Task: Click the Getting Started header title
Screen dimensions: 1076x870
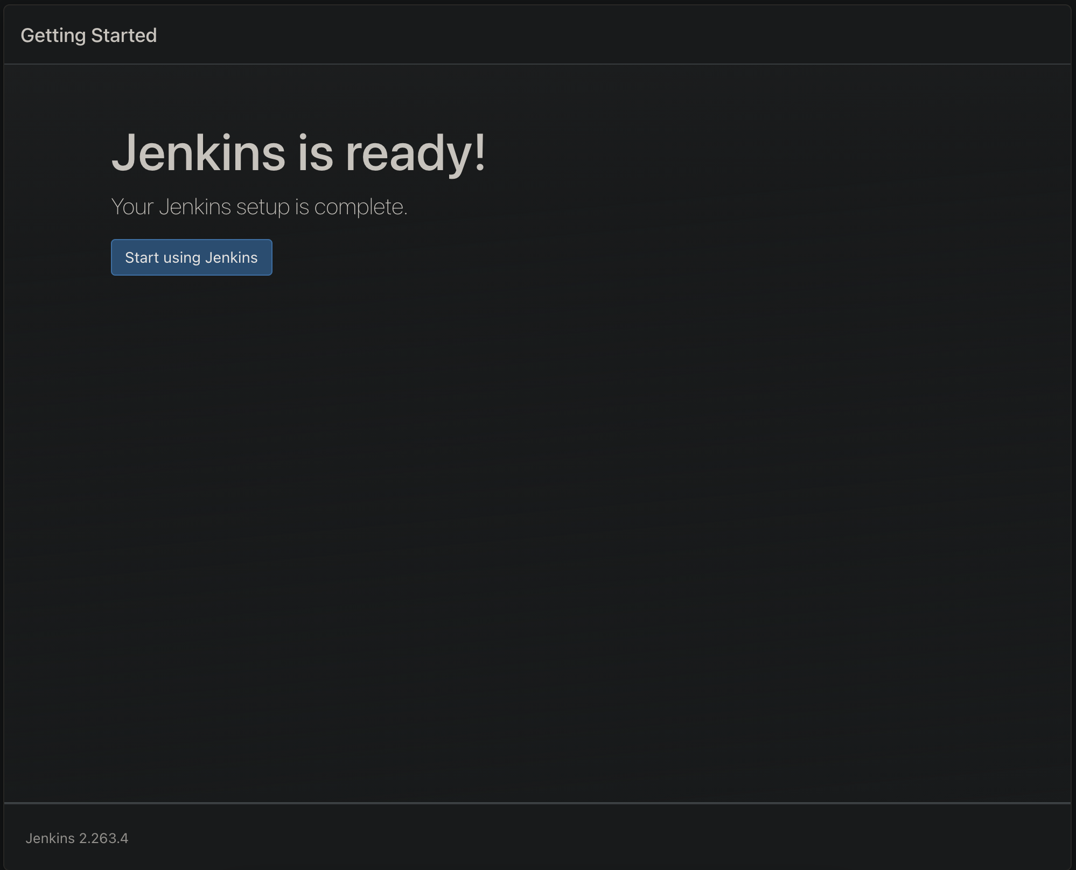Action: (x=89, y=36)
